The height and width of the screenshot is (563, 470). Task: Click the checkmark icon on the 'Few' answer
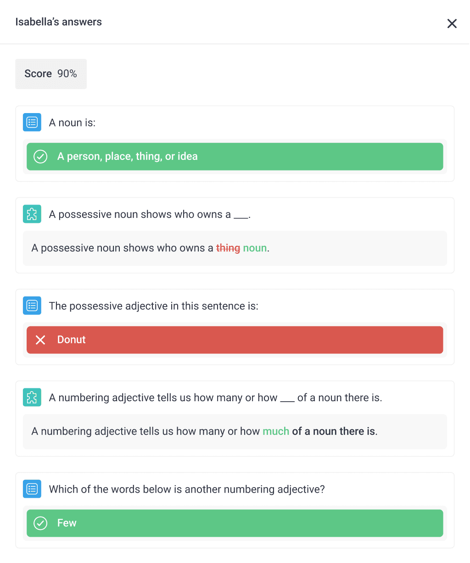coord(40,523)
